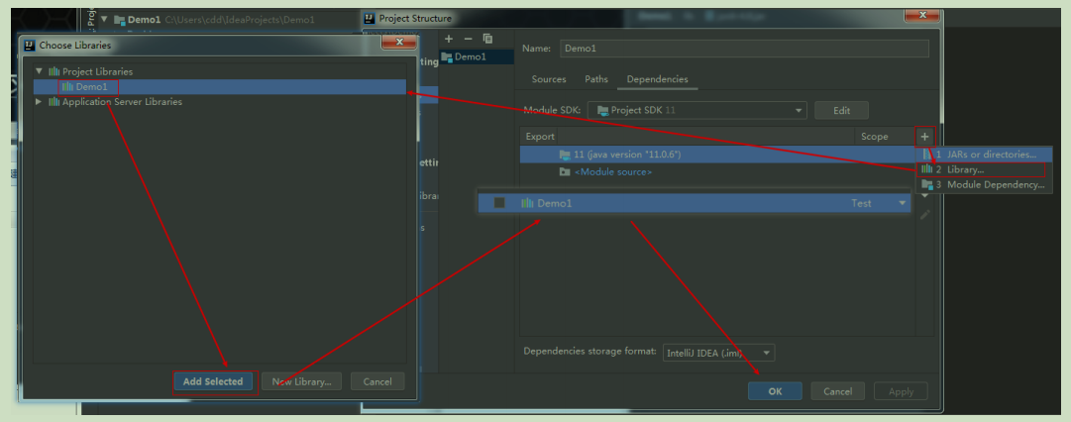Open the Test scope dropdown for Demo1
This screenshot has height=422, width=1071.
coord(903,203)
